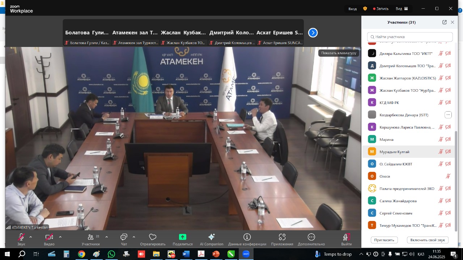The image size is (463, 260).
Task: Click the Запись recording indicator
Action: (x=381, y=9)
